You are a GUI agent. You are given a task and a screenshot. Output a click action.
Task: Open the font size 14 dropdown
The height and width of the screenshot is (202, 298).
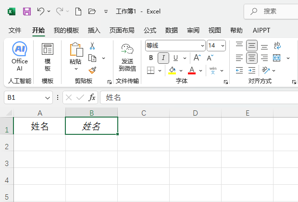click(223, 46)
